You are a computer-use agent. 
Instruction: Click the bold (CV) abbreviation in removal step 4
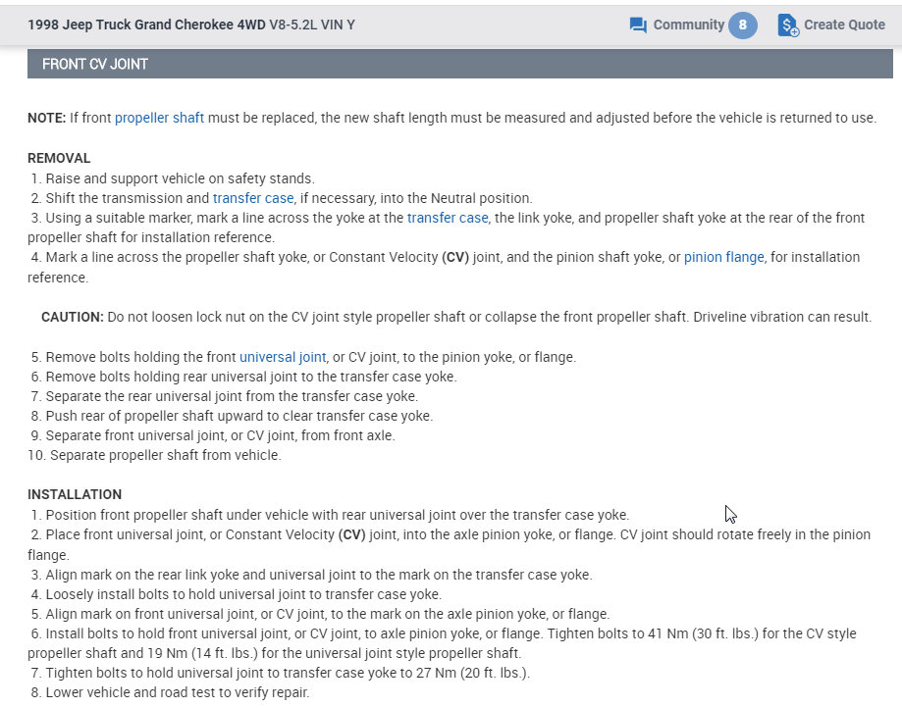(453, 257)
